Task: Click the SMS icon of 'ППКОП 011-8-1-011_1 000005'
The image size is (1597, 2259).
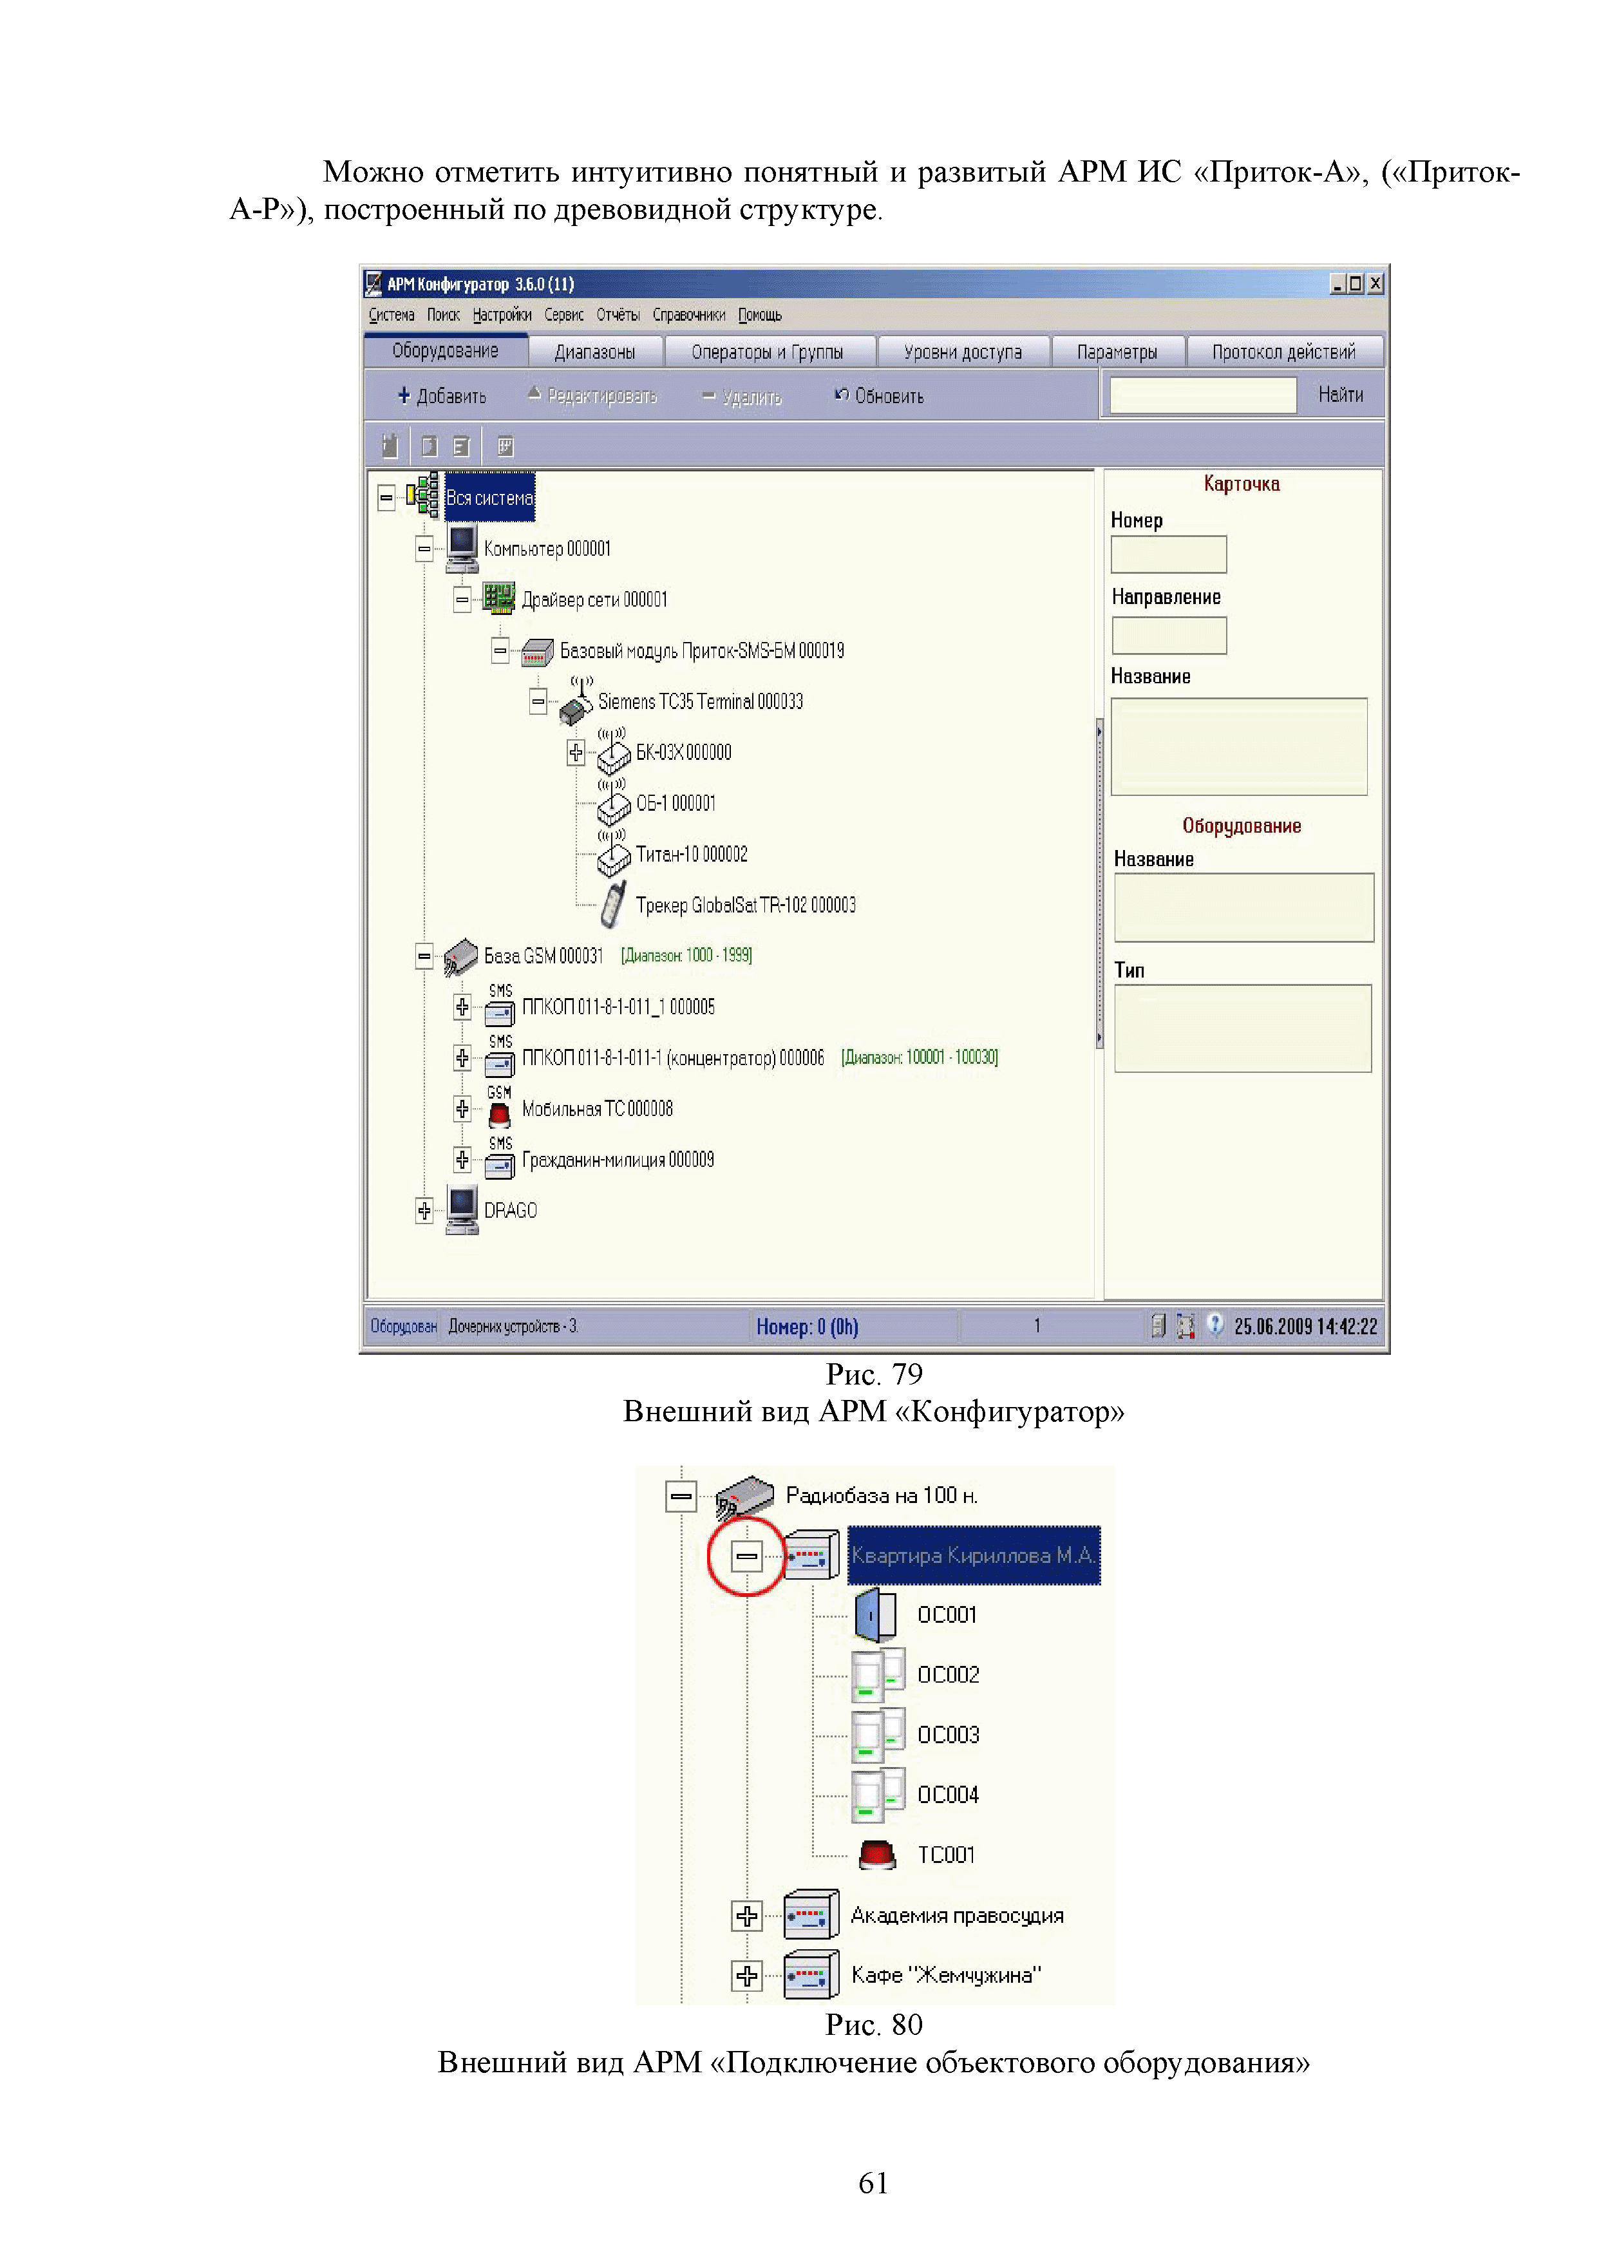Action: [500, 1005]
